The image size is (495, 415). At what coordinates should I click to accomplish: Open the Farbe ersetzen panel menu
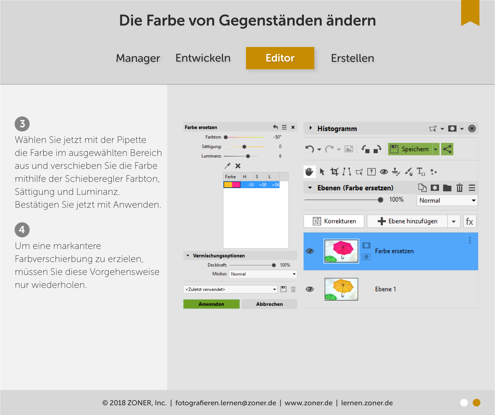coord(284,127)
